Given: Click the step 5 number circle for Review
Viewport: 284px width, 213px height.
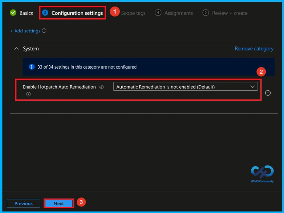Looking at the screenshot, I should pyautogui.click(x=206, y=13).
